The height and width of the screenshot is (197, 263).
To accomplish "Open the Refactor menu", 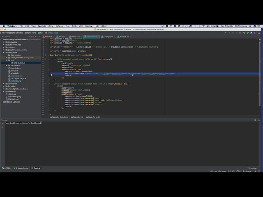I will (59, 26).
